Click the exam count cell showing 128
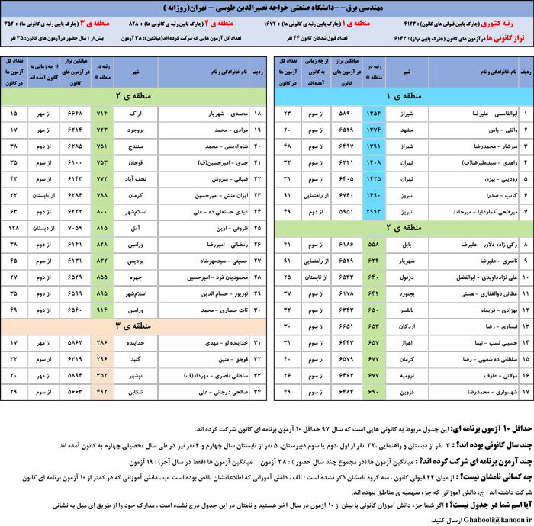Viewport: 534px width, 526px height. tap(13, 227)
